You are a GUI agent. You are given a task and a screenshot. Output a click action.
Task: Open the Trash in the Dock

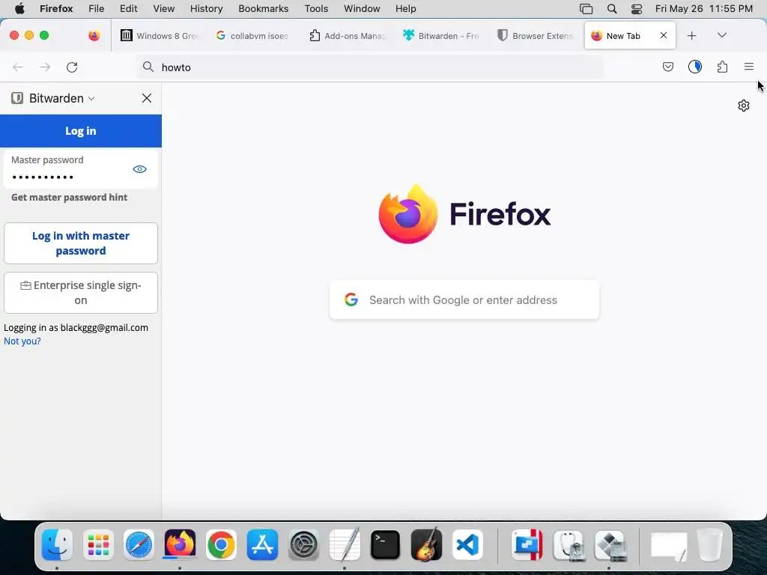[x=709, y=545]
